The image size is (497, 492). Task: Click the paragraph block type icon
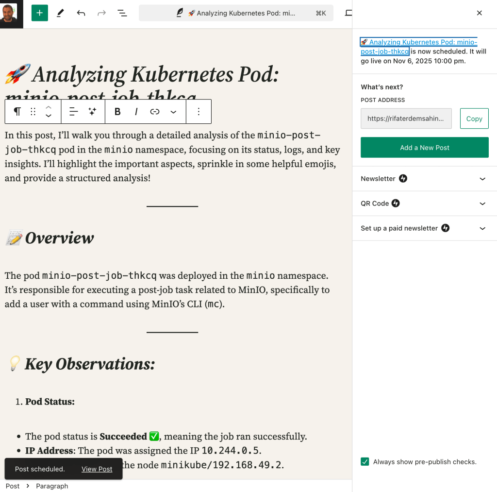click(17, 112)
